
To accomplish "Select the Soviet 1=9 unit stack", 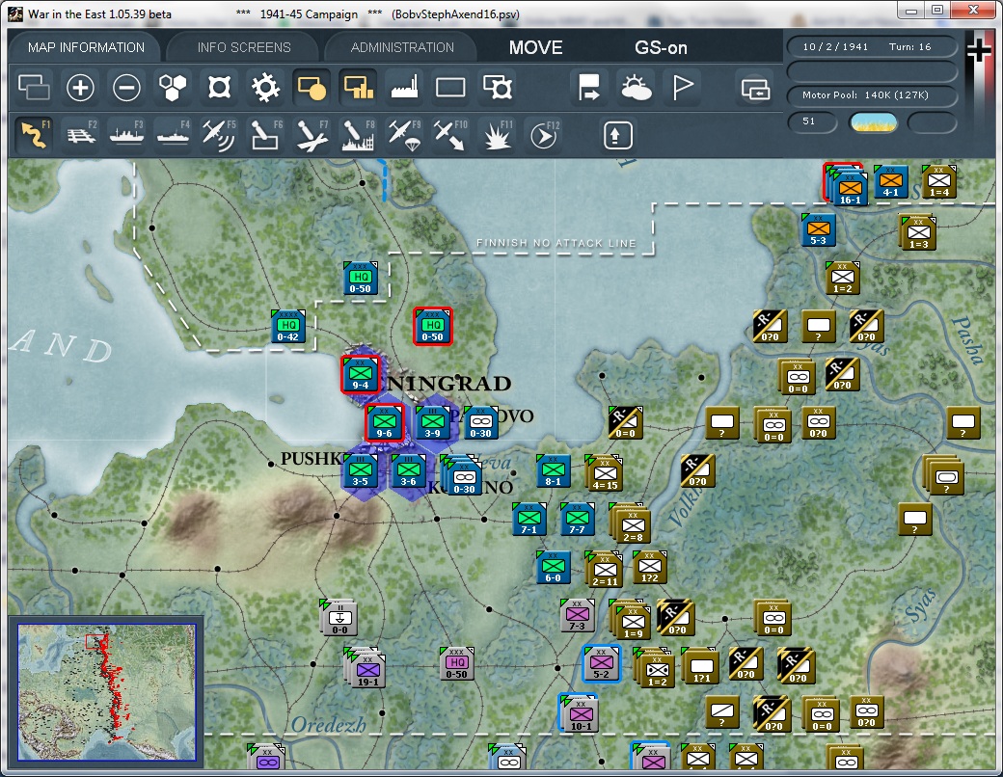I will (x=630, y=620).
